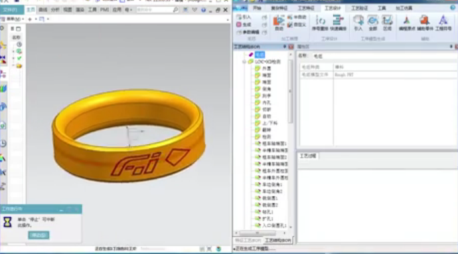Image resolution: width=458 pixels, height=254 pixels.
Task: Select the 扩孔1 step in the tree
Action: click(x=268, y=219)
